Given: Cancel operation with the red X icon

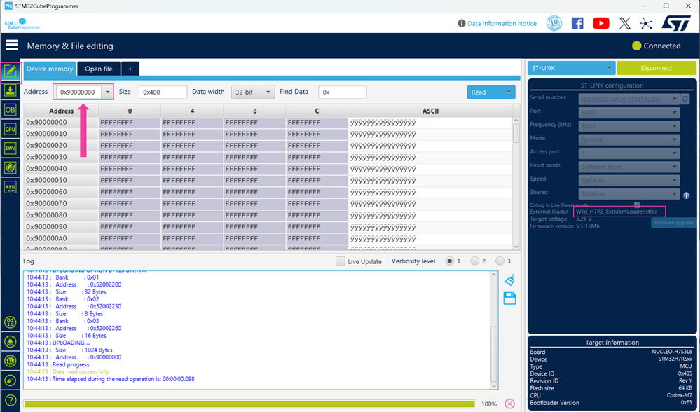Looking at the screenshot, I should tap(509, 404).
